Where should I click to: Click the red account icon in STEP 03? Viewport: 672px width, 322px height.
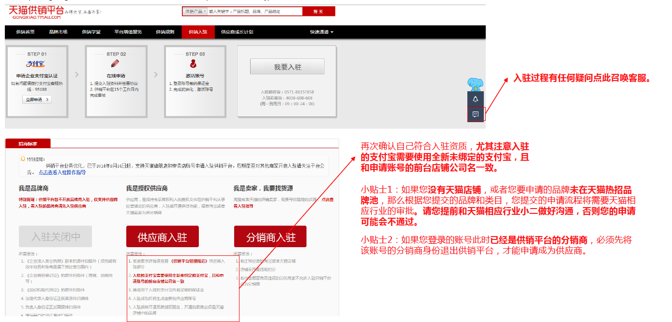click(x=194, y=63)
